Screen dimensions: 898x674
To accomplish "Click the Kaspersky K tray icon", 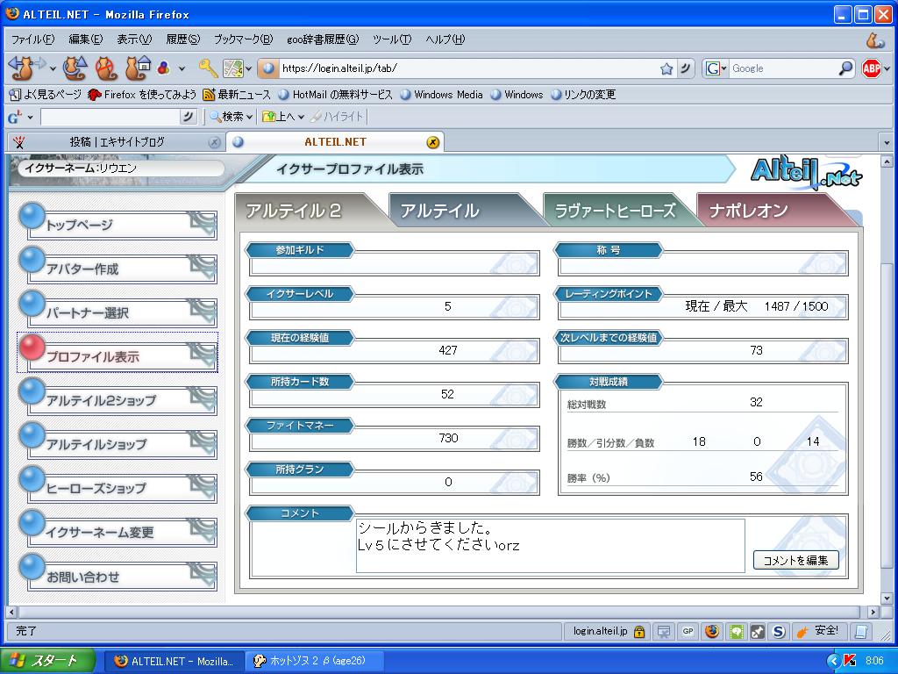I will (851, 661).
